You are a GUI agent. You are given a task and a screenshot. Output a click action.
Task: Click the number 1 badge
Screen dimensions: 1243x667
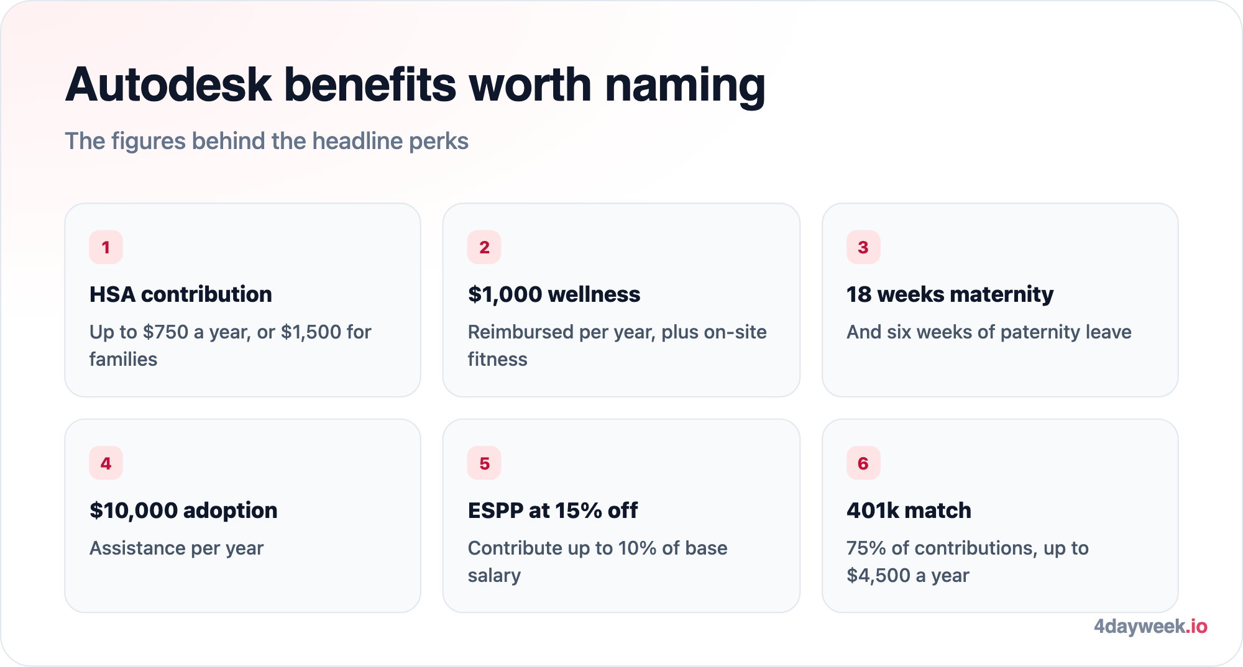point(106,247)
